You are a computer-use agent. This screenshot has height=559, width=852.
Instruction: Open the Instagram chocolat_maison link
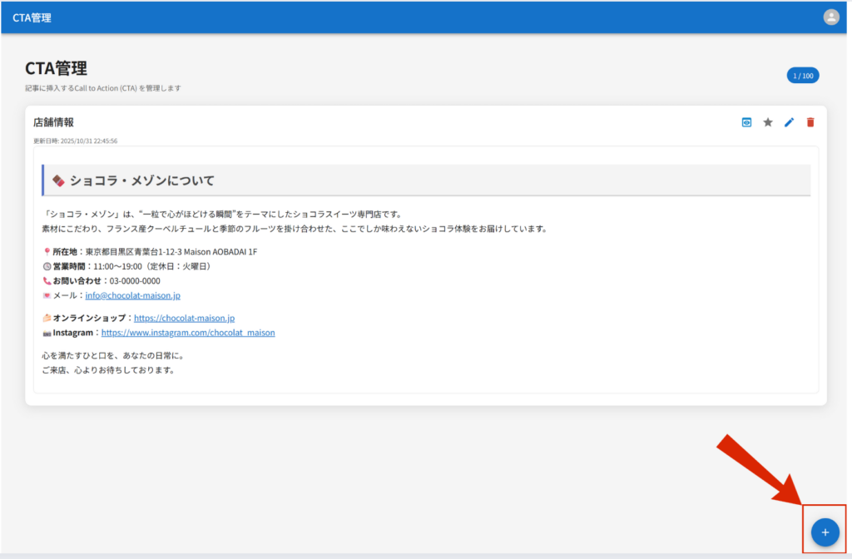188,333
